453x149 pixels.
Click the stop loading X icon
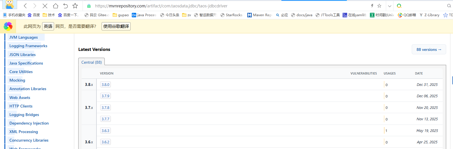45,6
